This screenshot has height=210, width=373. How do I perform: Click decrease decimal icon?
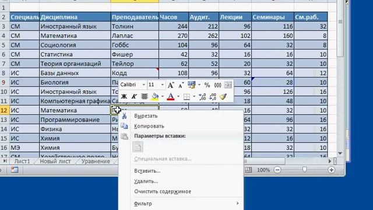coord(212,96)
